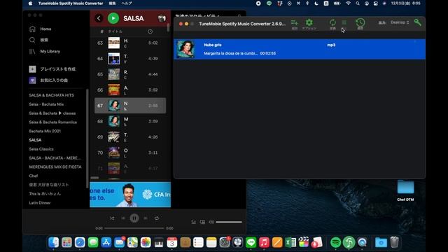Click the Wi-Fi status icon
448x252 pixels.
click(348, 3)
